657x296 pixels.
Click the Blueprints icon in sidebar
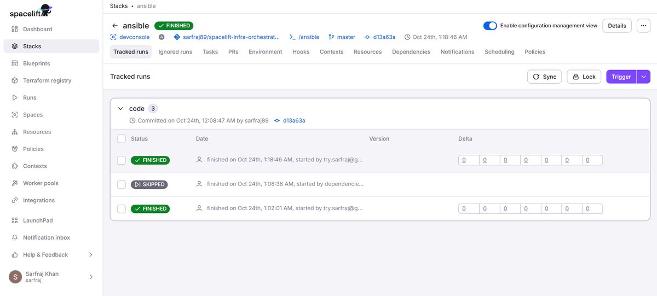coord(15,63)
